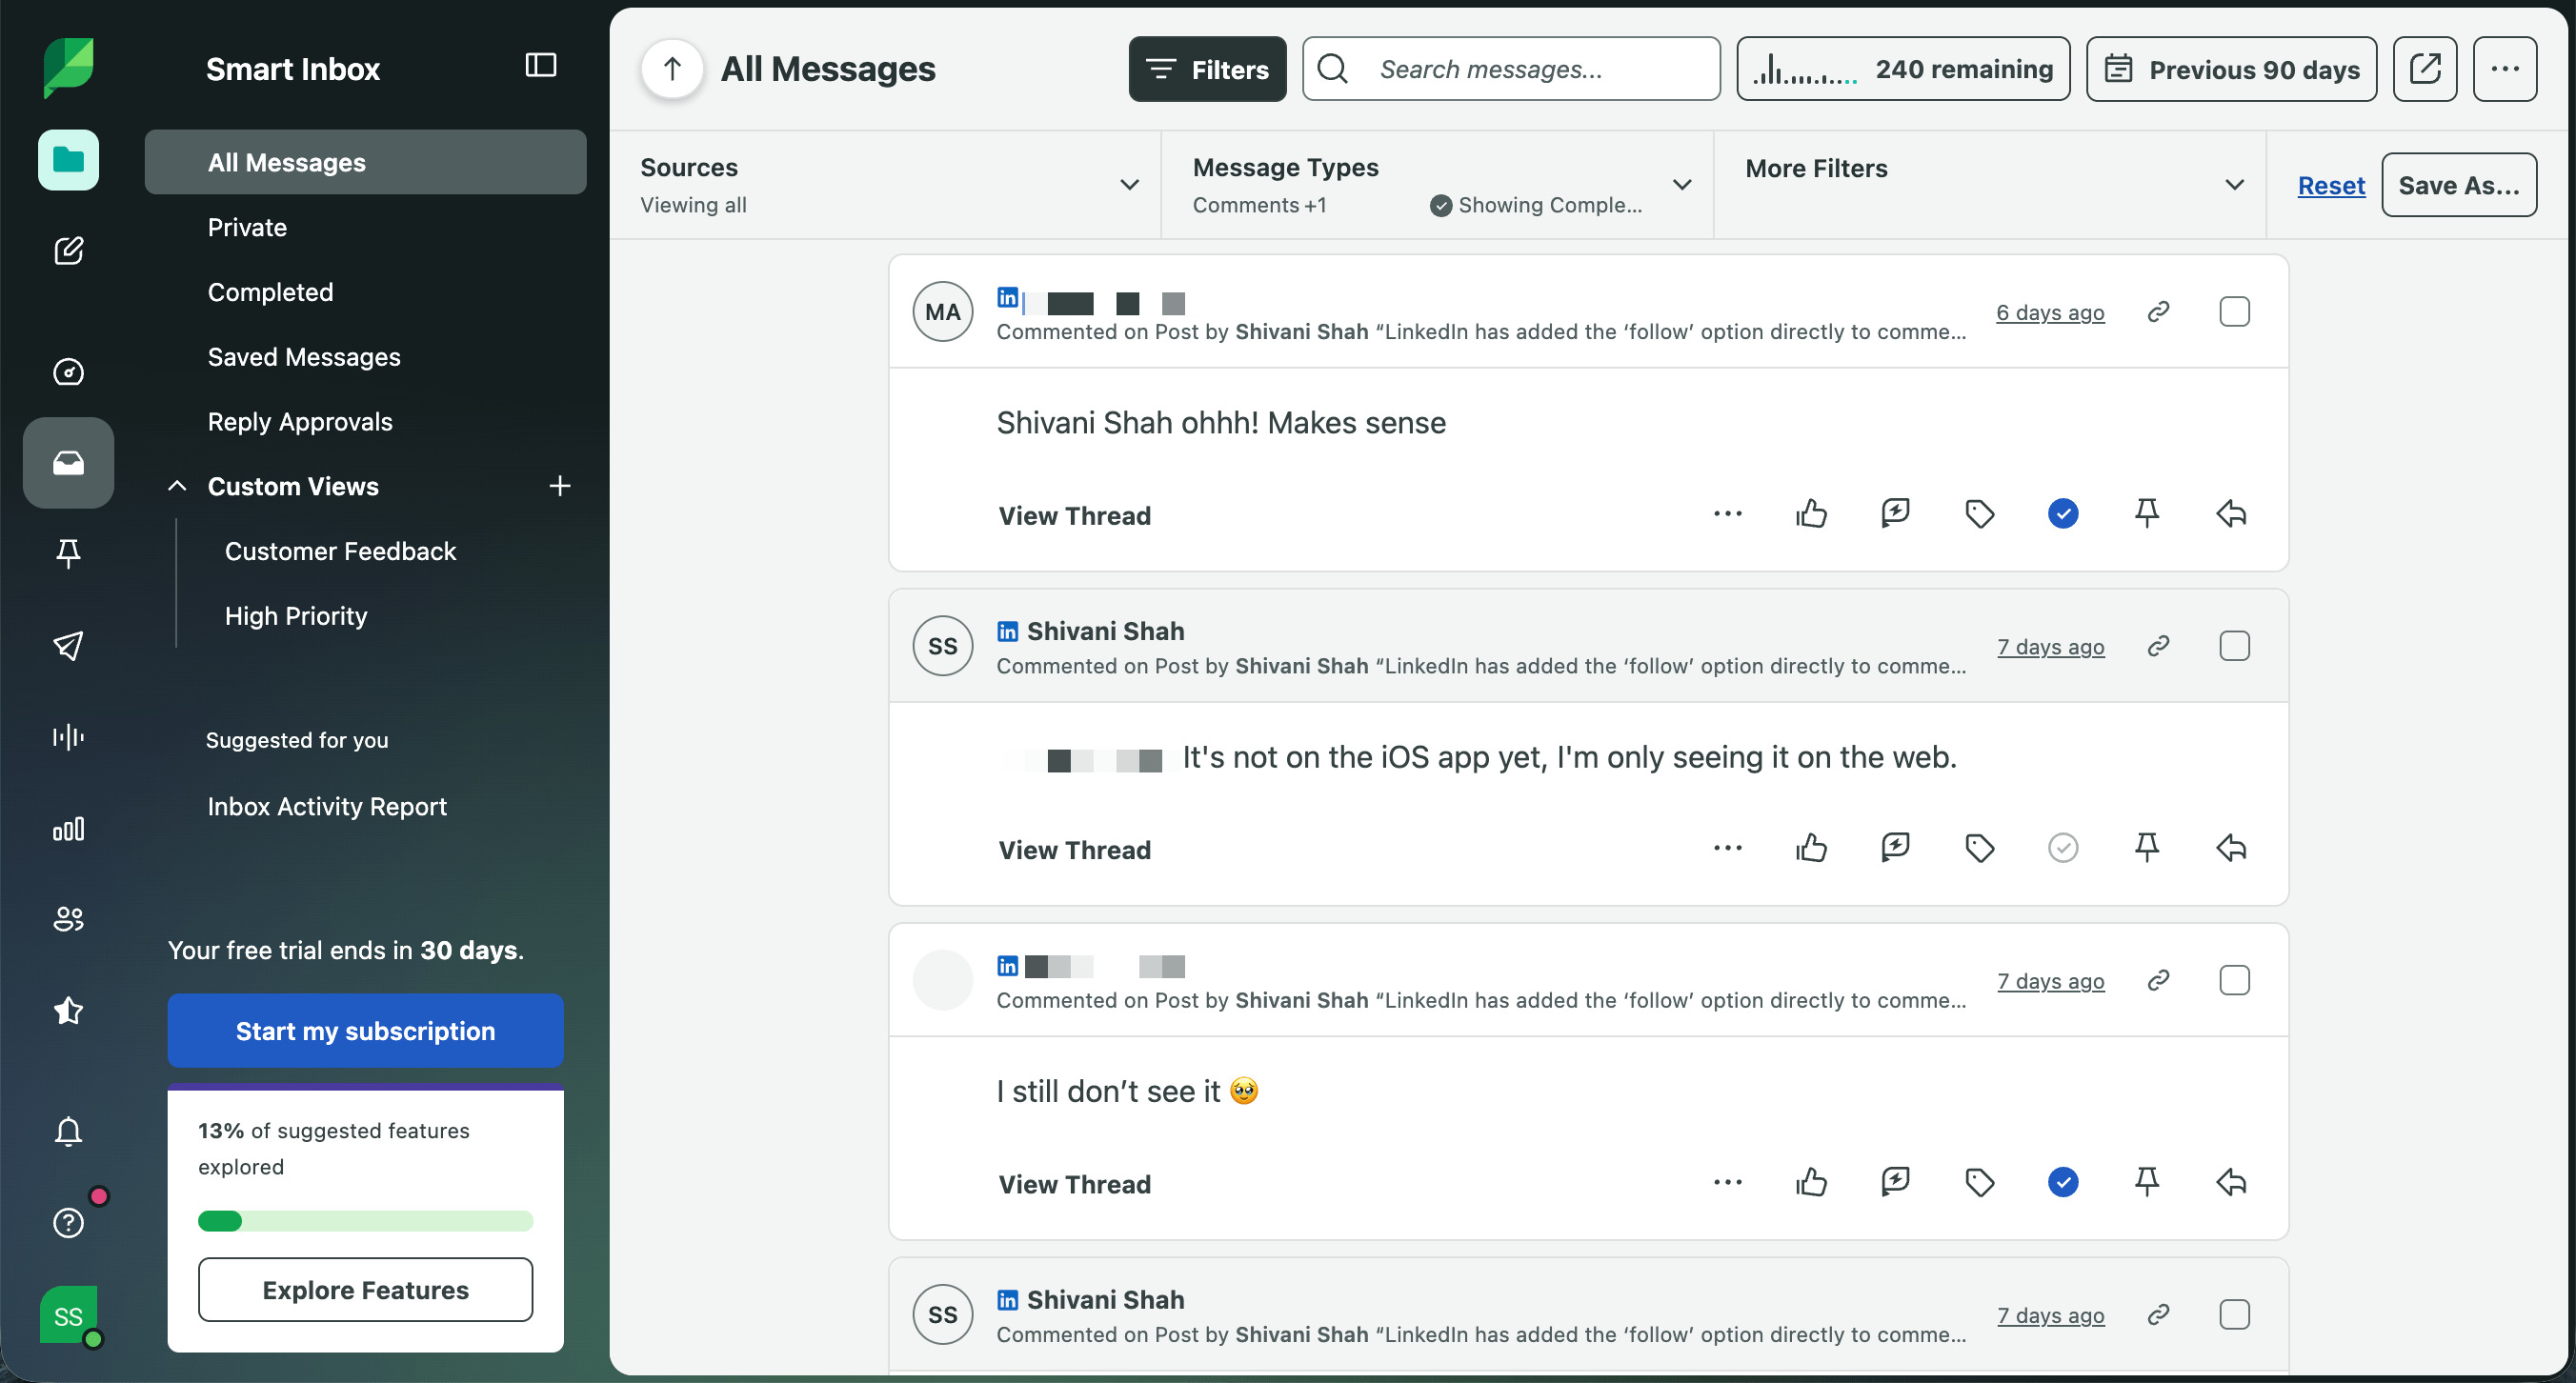The height and width of the screenshot is (1383, 2576).
Task: Unmark 'ohhh! Makes sense' message as complete
Action: click(x=2063, y=514)
